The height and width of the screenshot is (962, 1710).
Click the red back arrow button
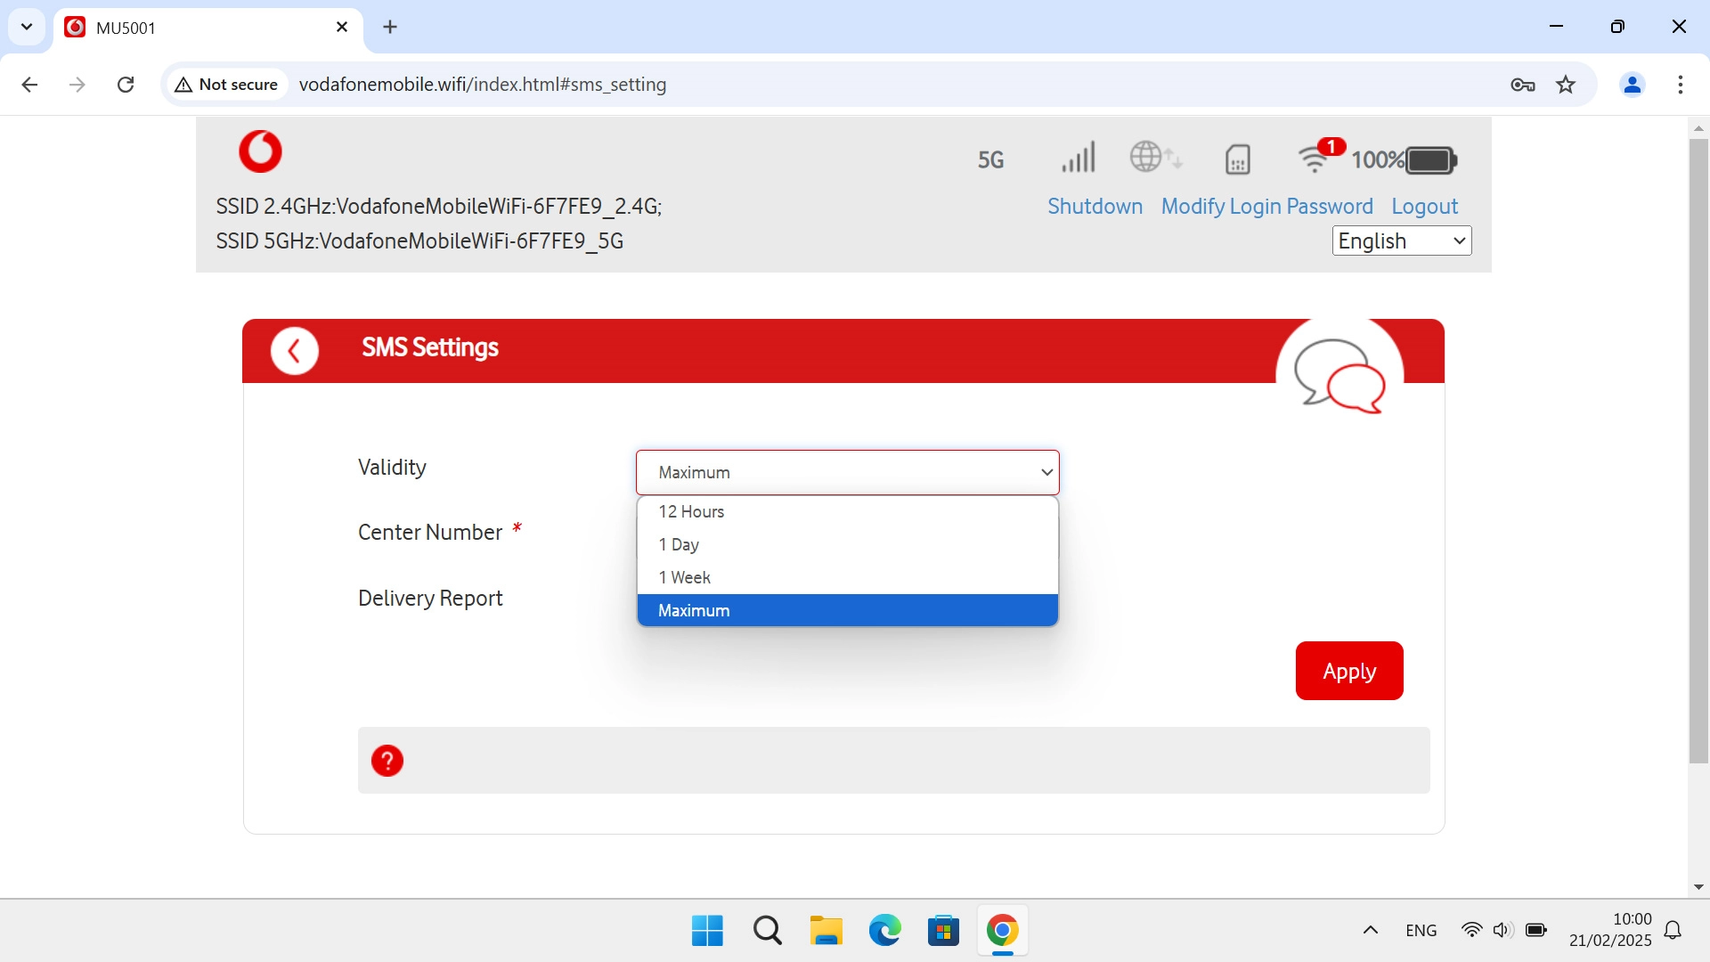tap(295, 351)
